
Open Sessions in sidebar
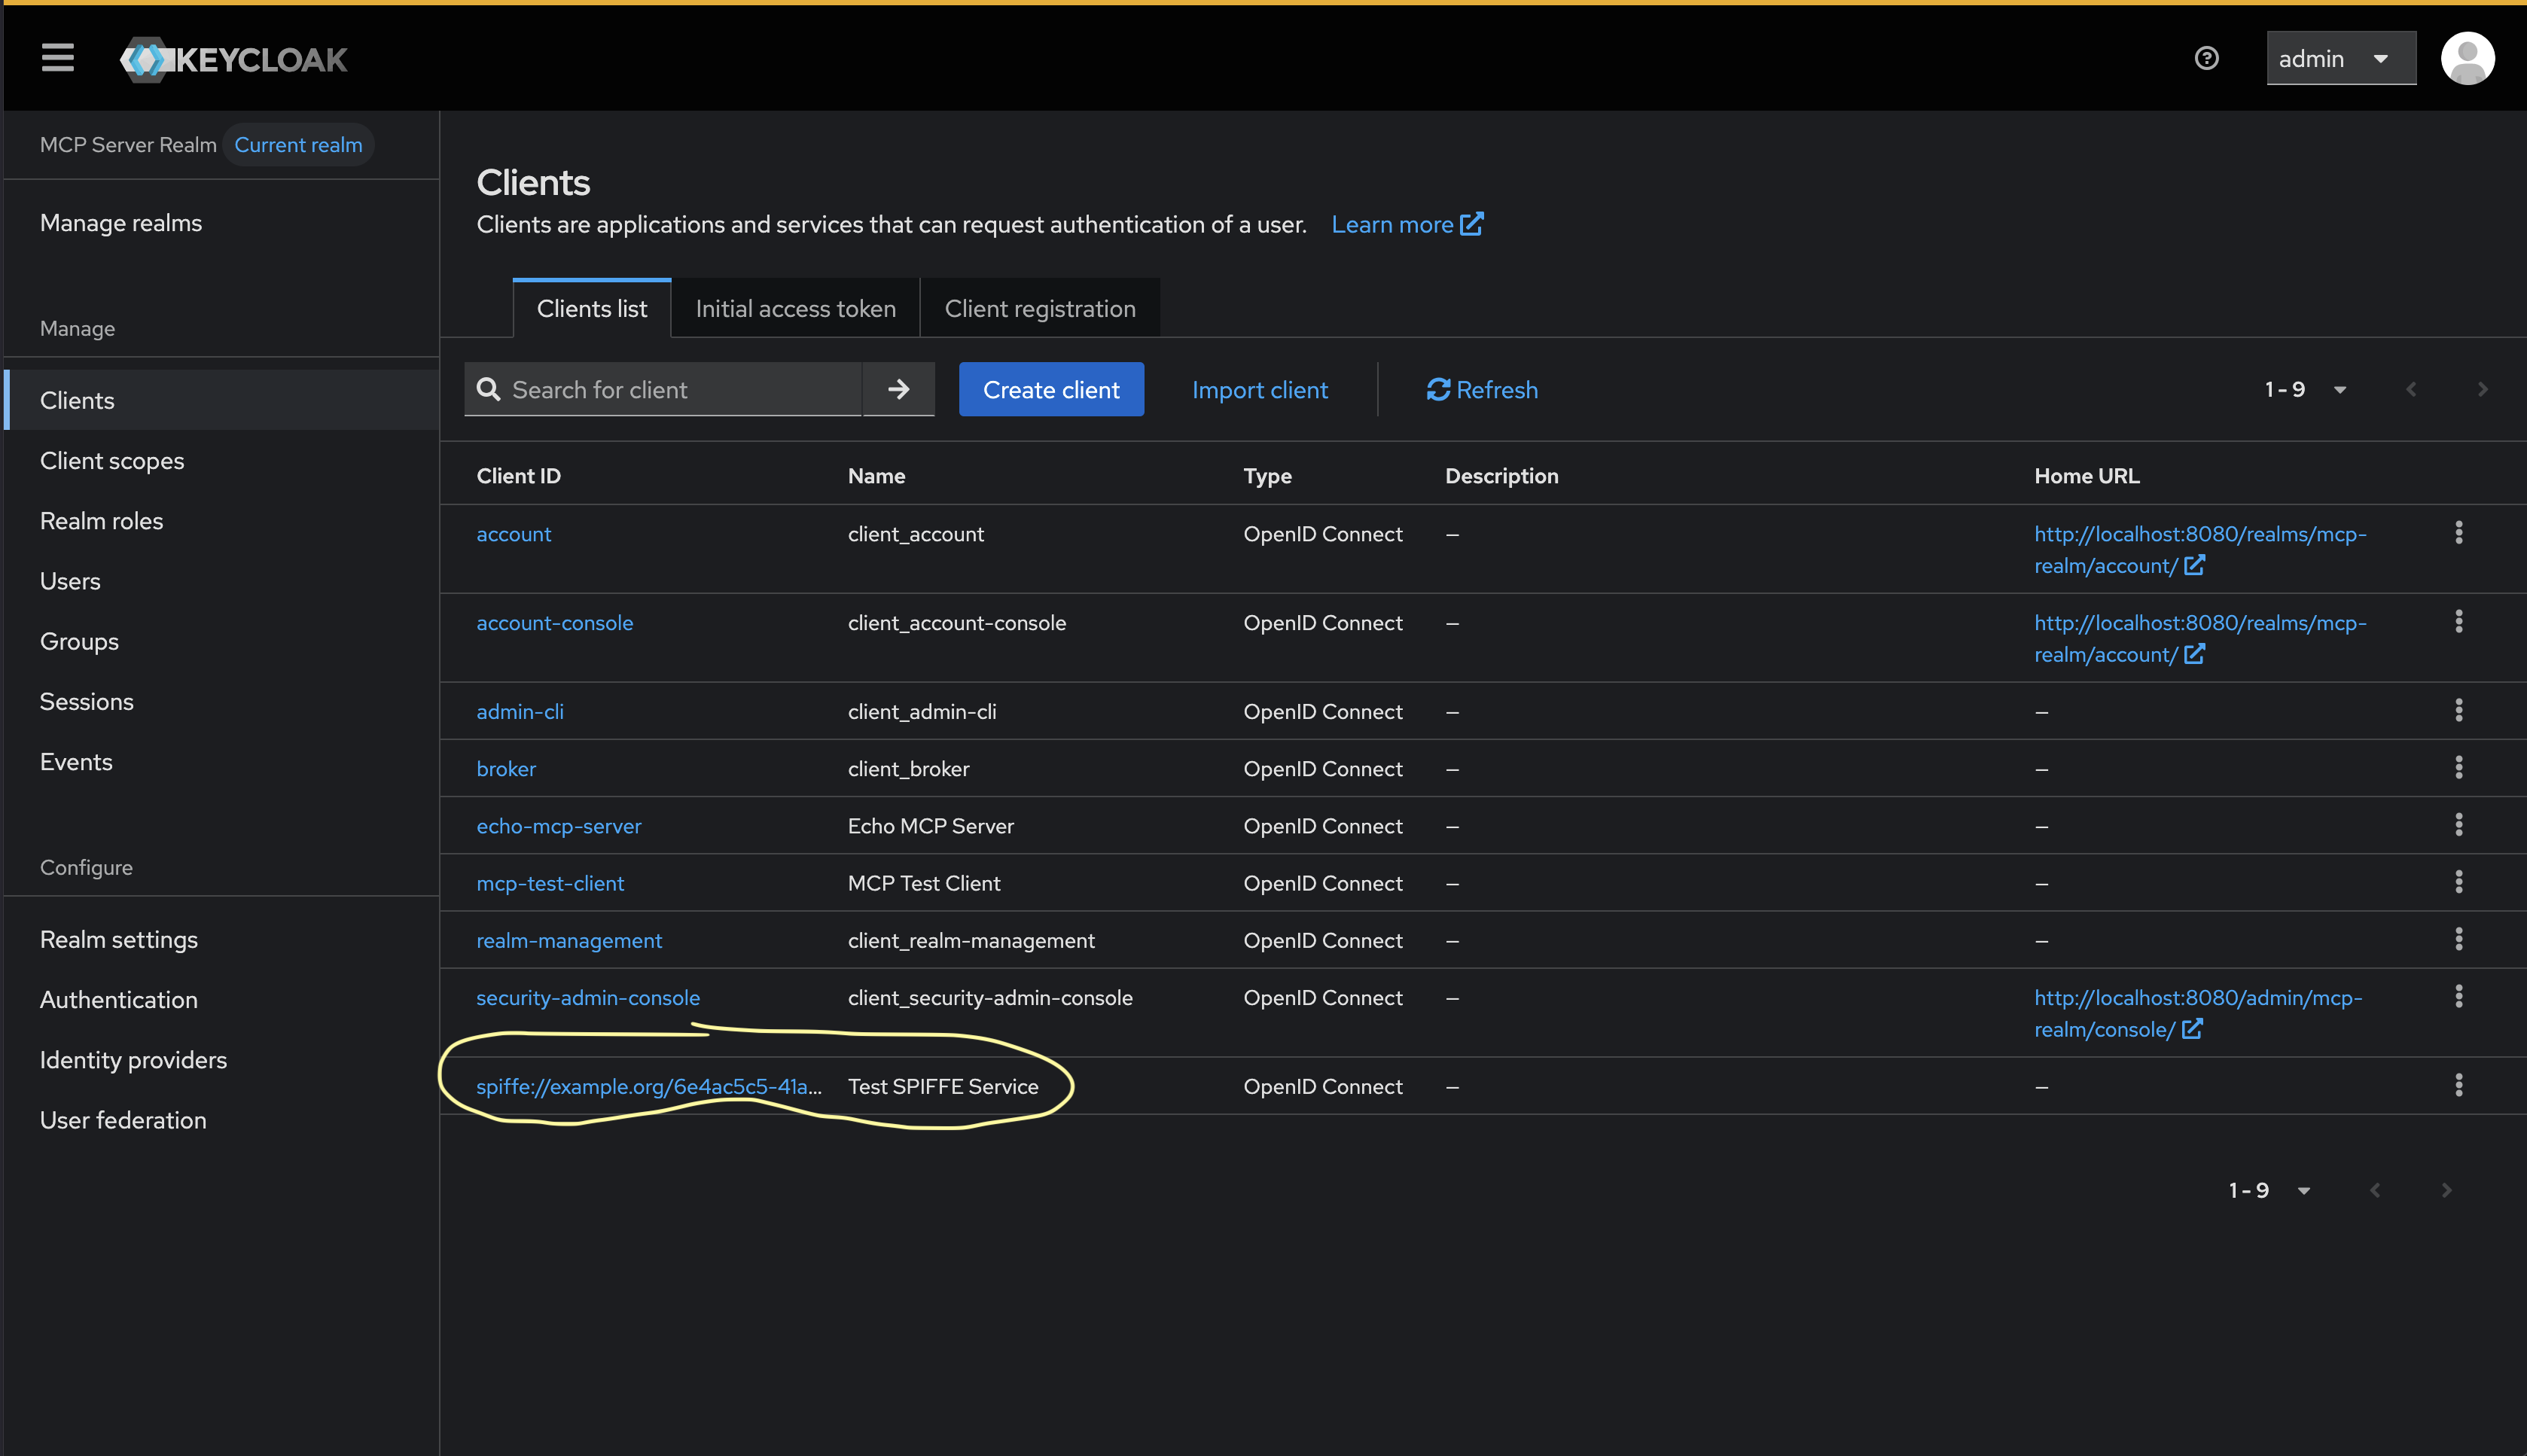(x=221, y=701)
